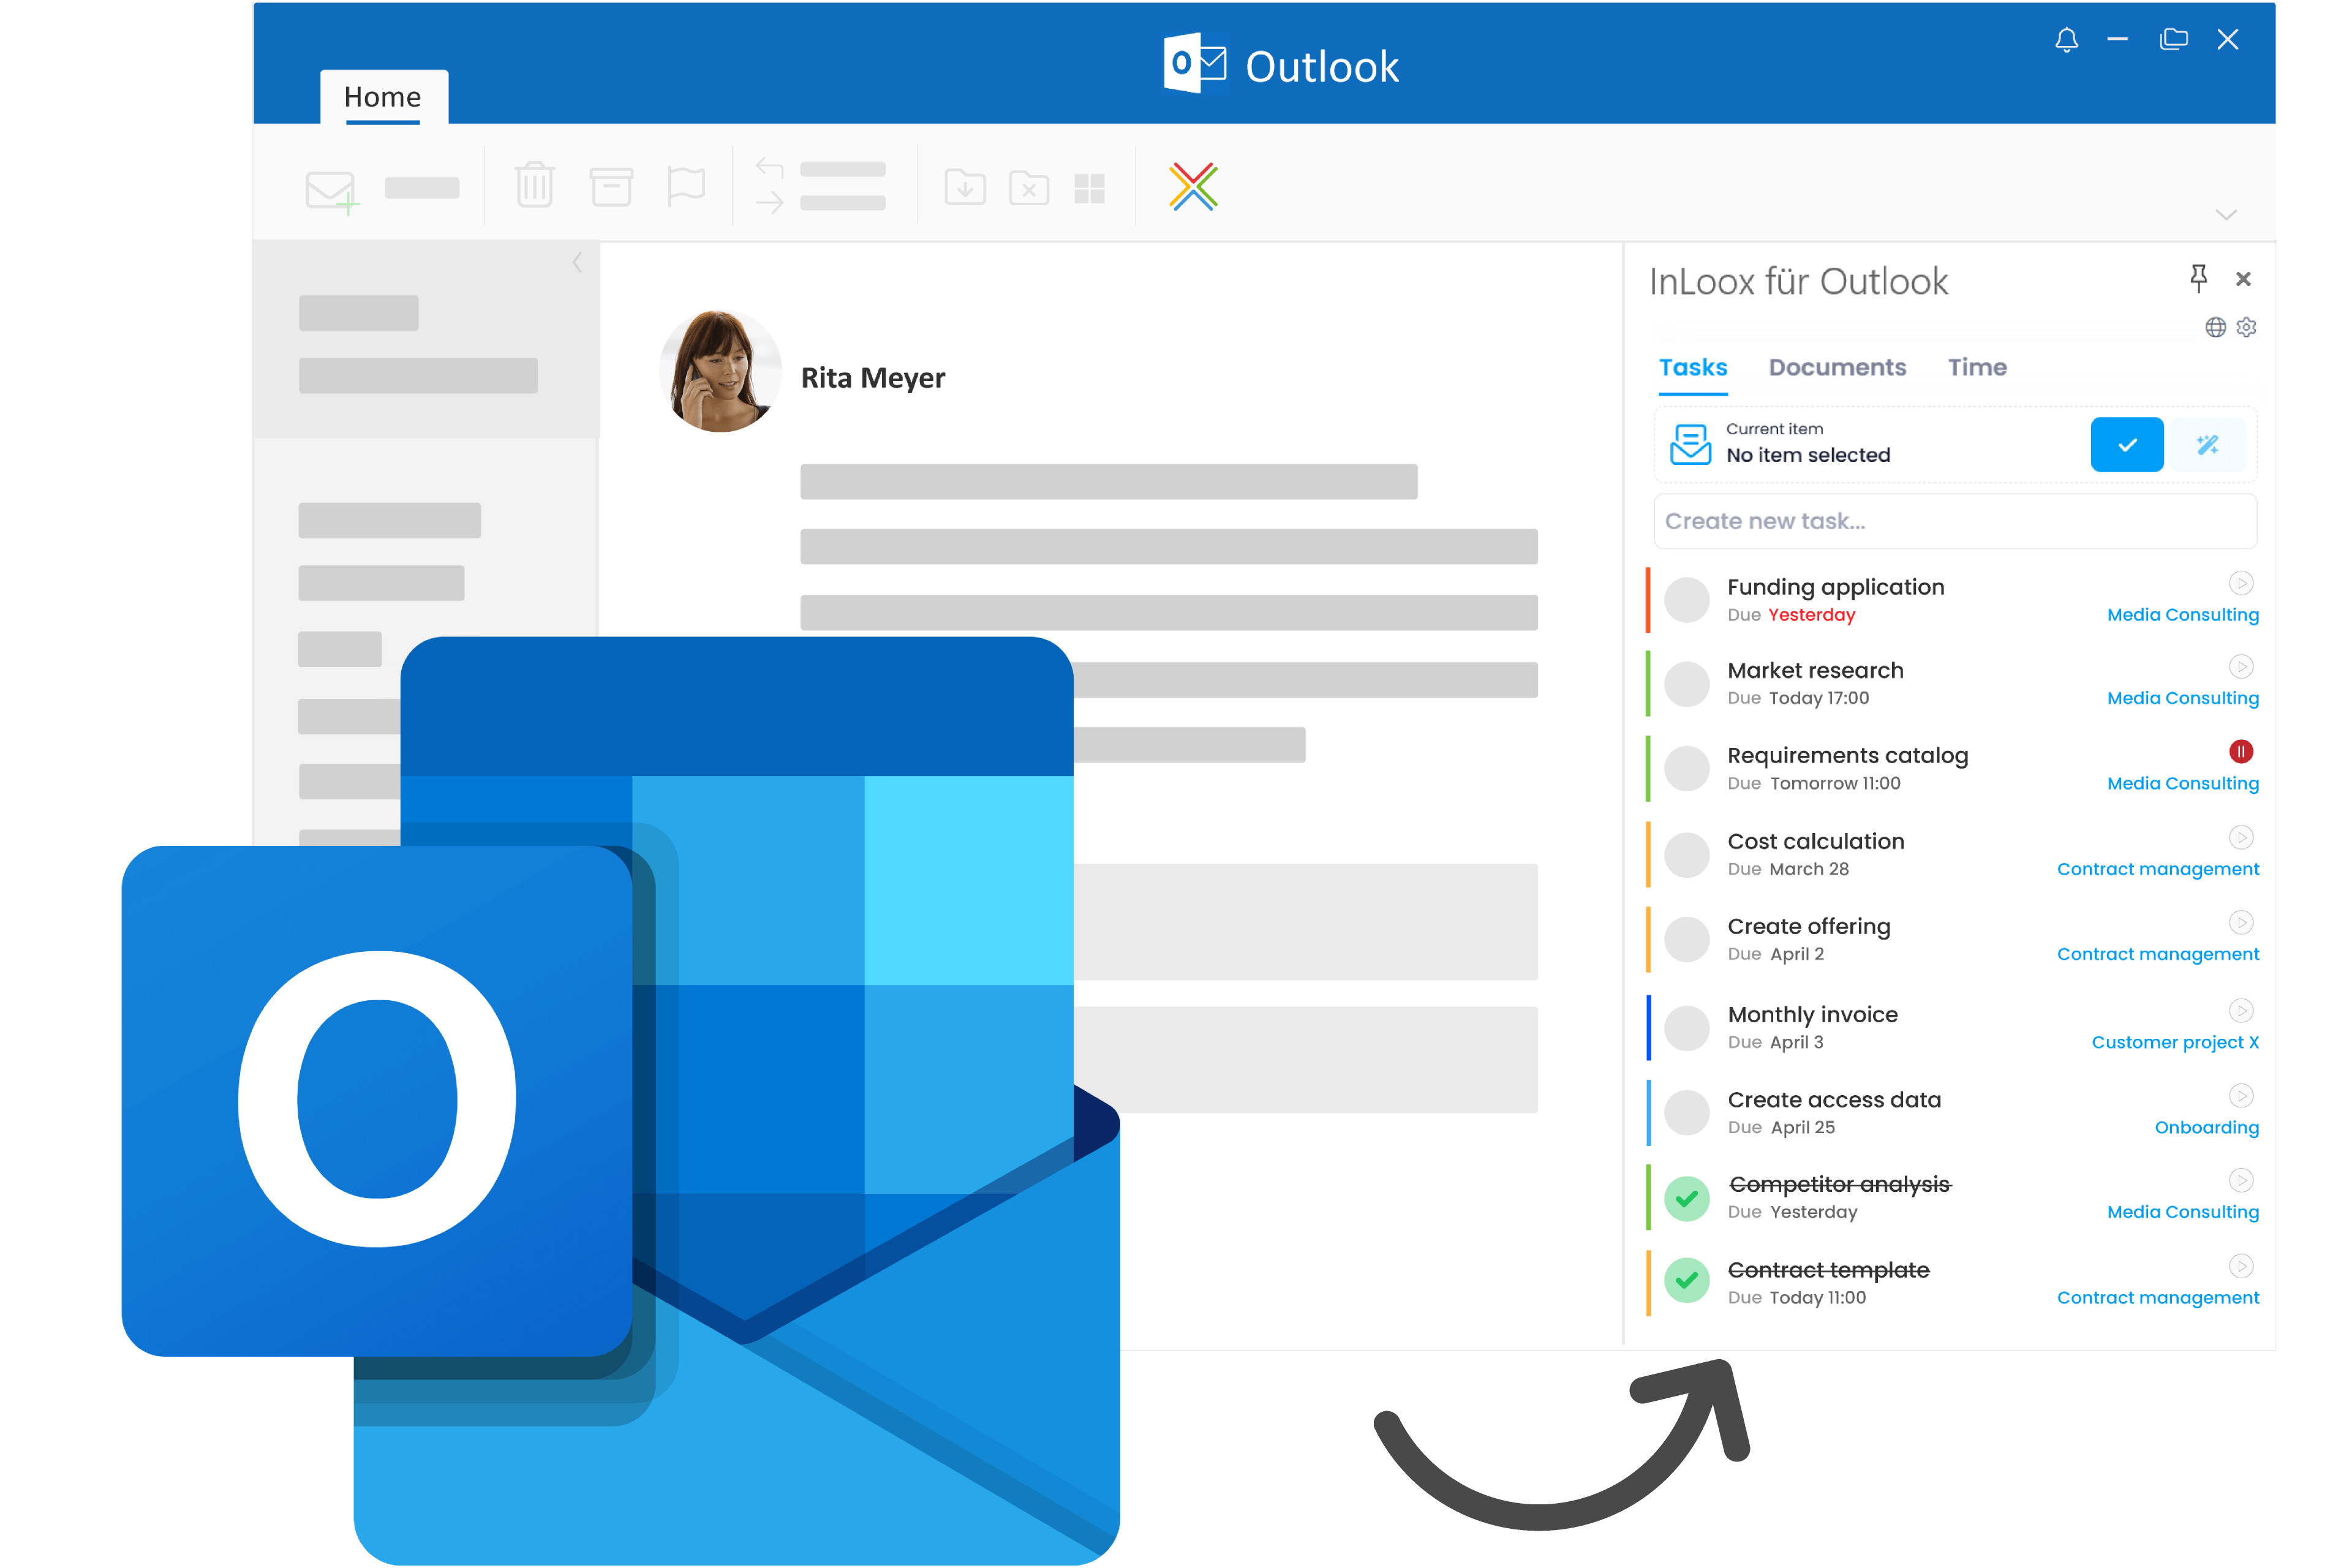2352x1568 pixels.
Task: Open Contract management link for Cost calculation
Action: coord(2158,869)
